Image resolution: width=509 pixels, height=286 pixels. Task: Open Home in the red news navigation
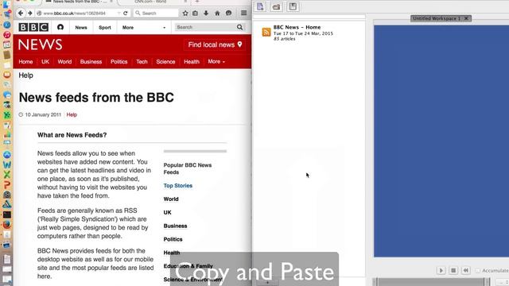pos(25,62)
